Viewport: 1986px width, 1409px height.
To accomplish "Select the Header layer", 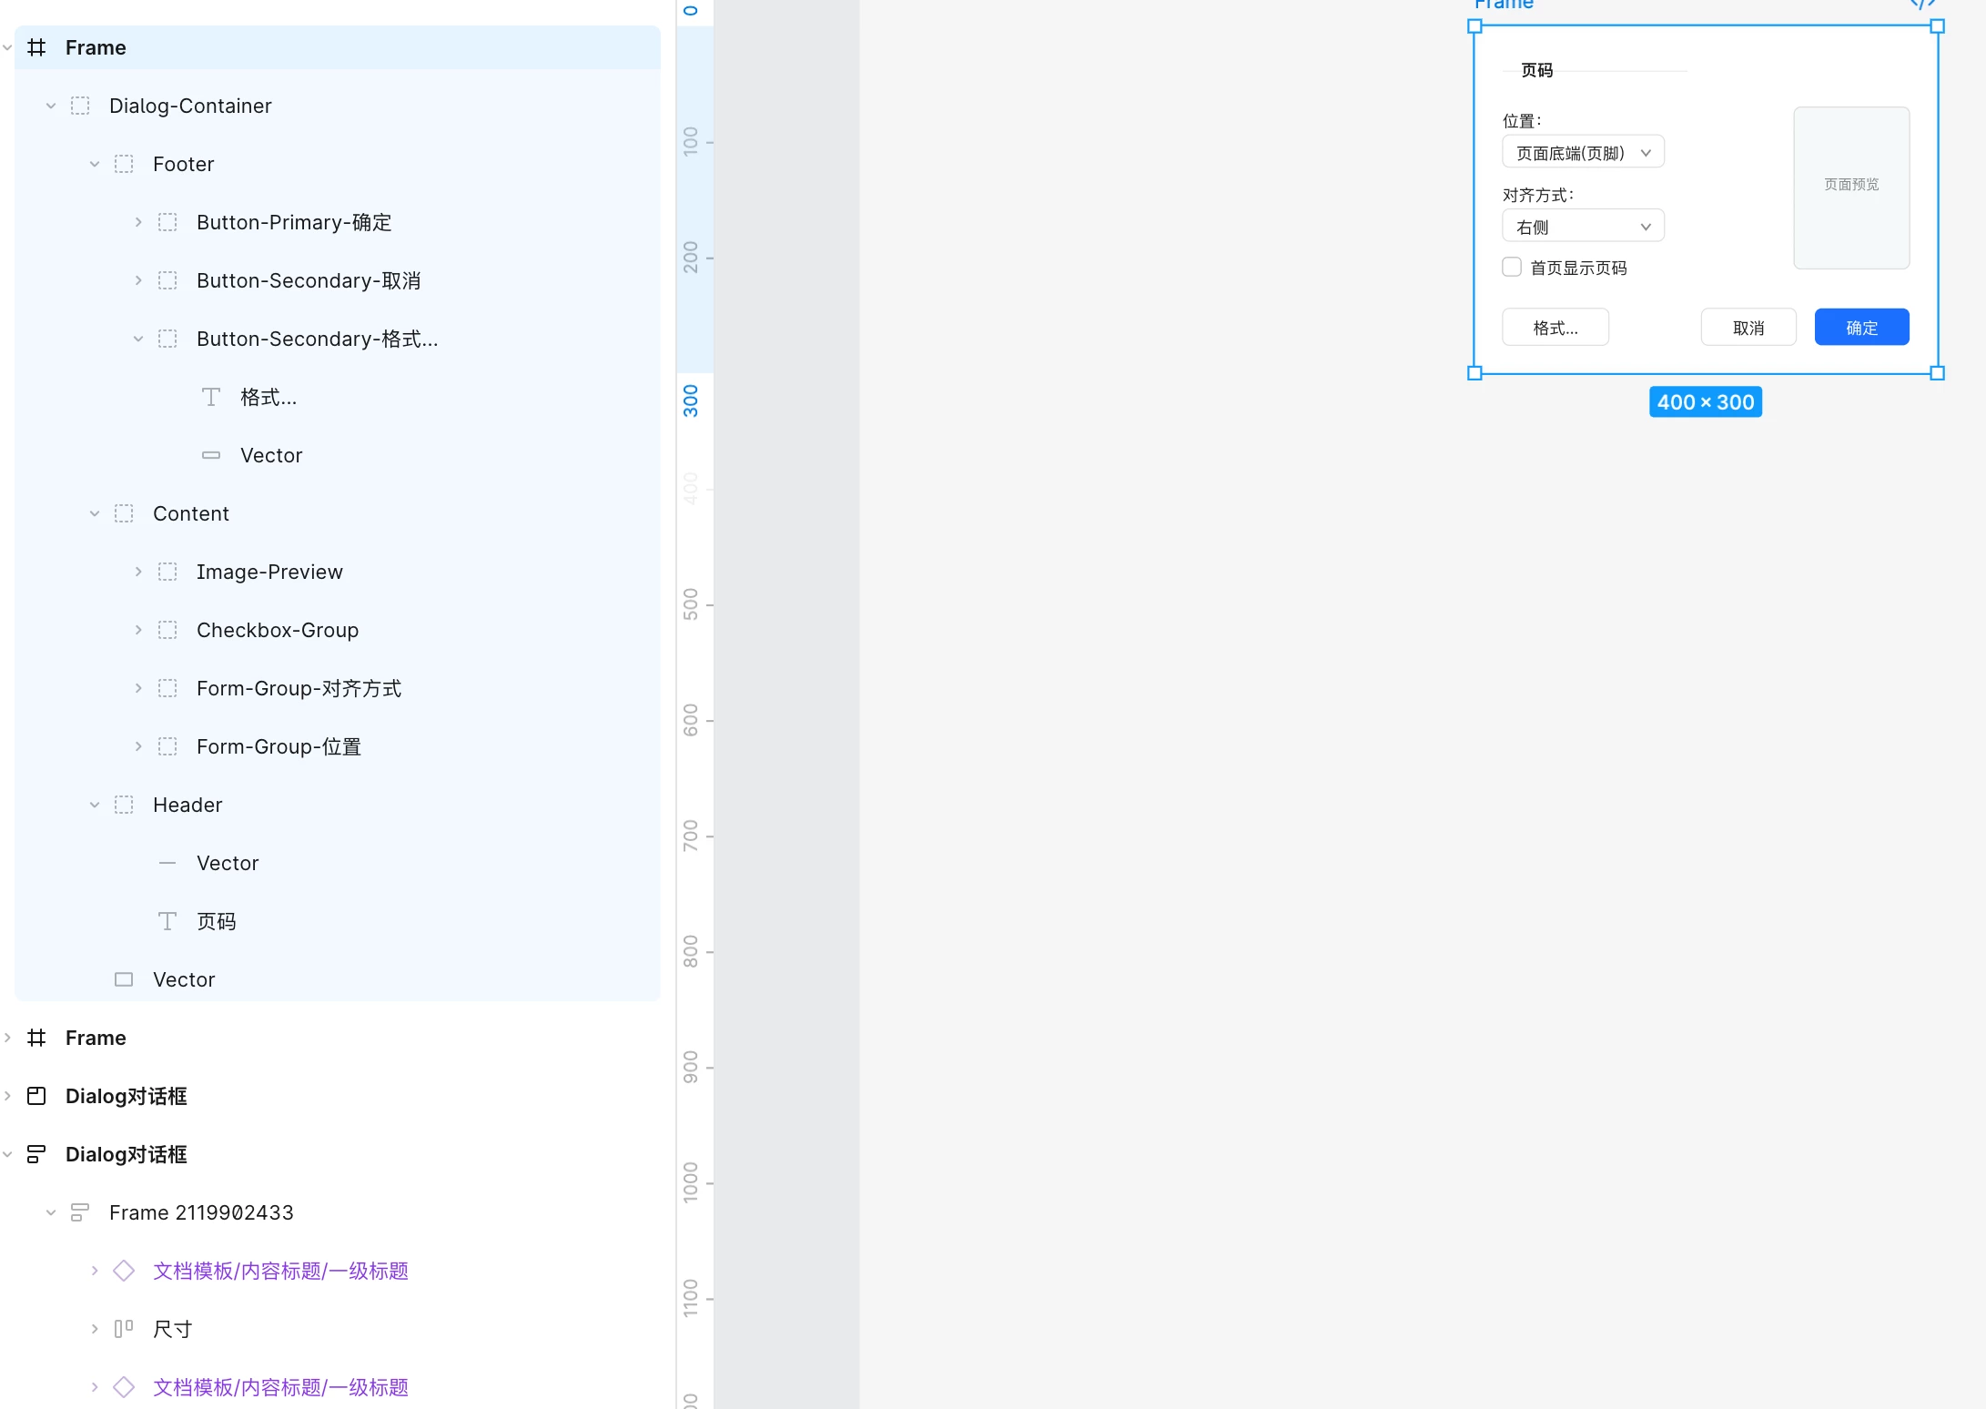I will 187,805.
